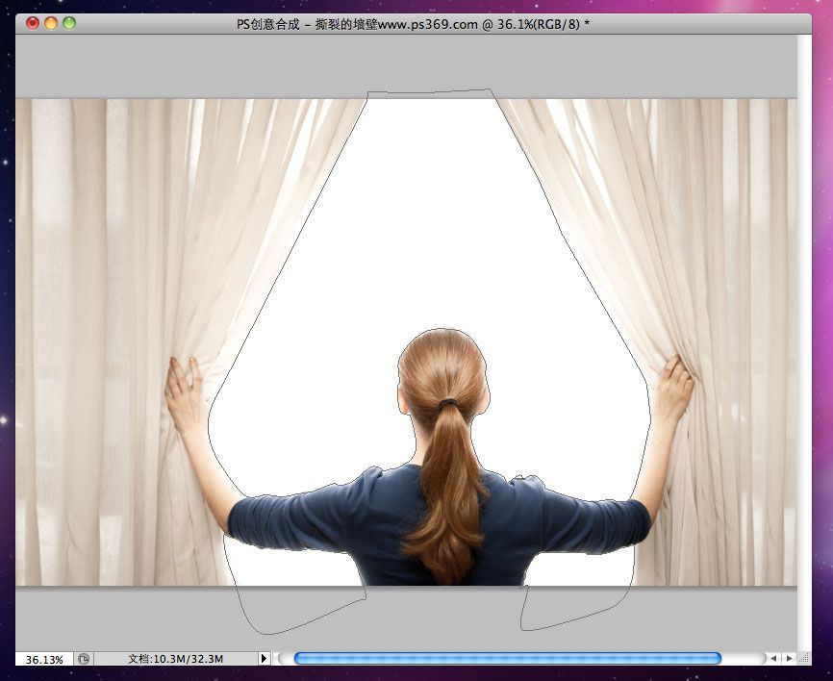This screenshot has height=681, width=833.
Task: Click the blue horizontal scrollbar thumb
Action: [507, 659]
